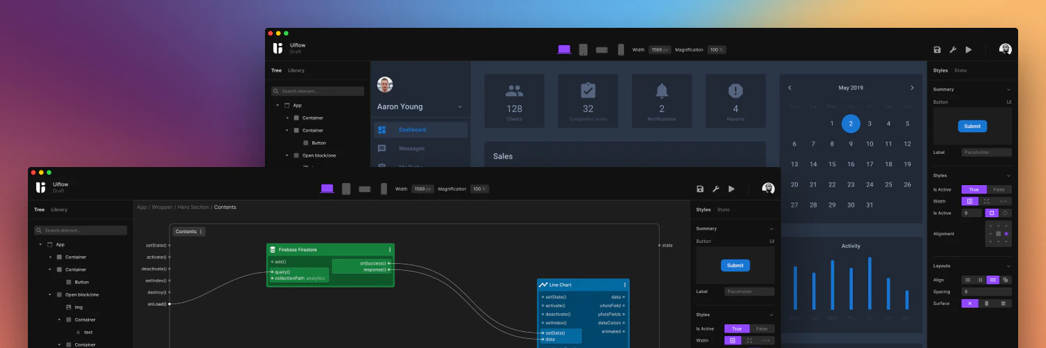Collapse Layouts section in back window
This screenshot has width=1046, height=348.
tap(1008, 266)
